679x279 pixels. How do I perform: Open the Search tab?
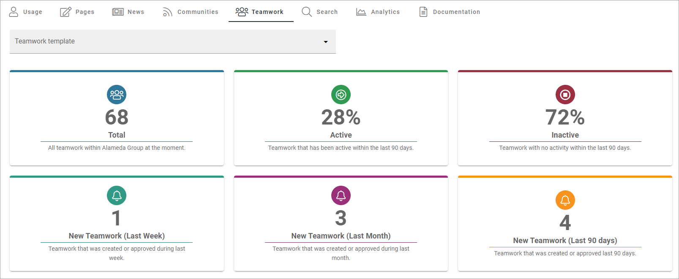tap(320, 12)
